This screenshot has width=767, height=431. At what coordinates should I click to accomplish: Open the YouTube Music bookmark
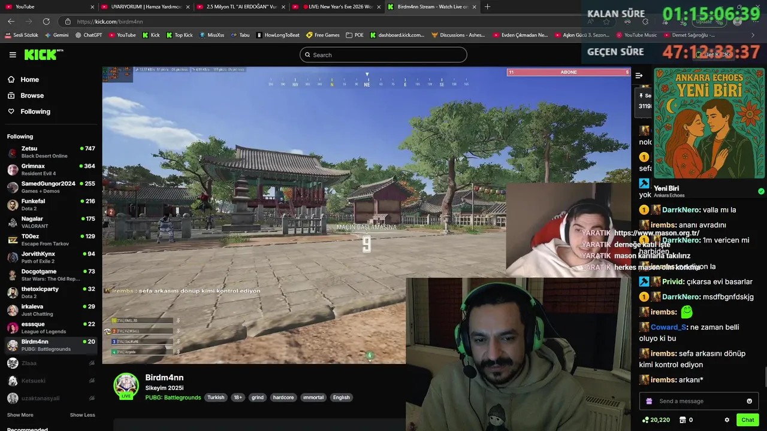click(x=637, y=35)
